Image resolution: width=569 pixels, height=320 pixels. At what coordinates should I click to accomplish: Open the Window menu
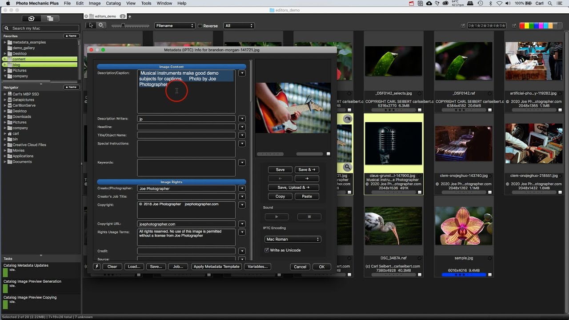(164, 3)
